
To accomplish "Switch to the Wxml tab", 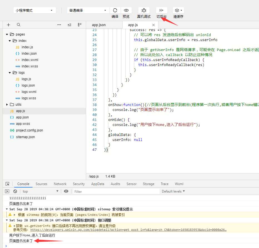I will coord(179,184).
